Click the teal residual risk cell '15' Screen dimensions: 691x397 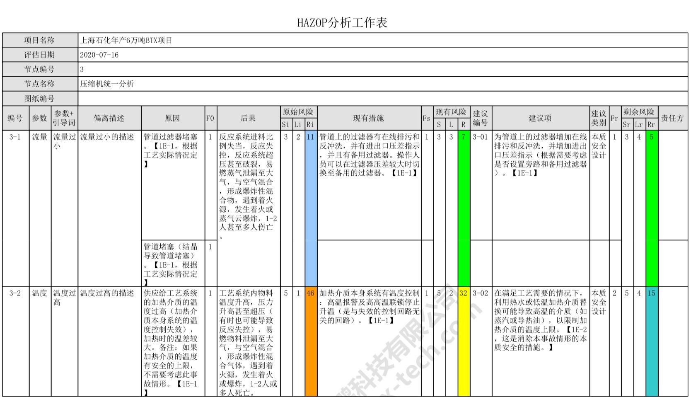click(x=652, y=341)
